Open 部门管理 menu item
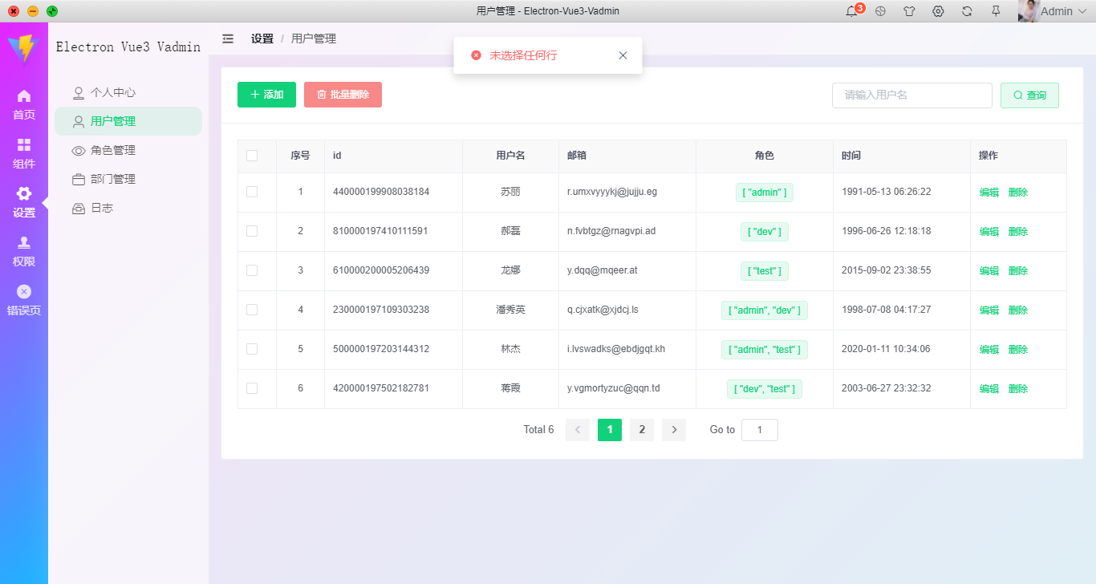Viewport: 1096px width, 584px height. [128, 179]
